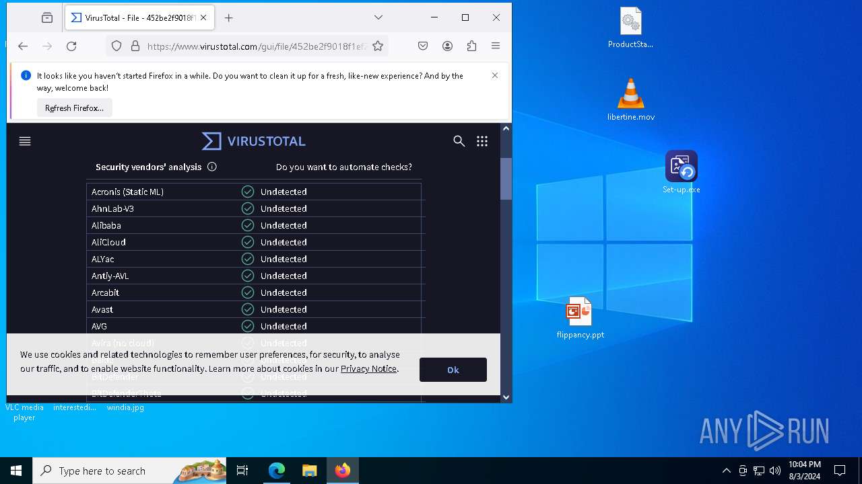Go back to previous page
The image size is (862, 484).
coord(23,46)
